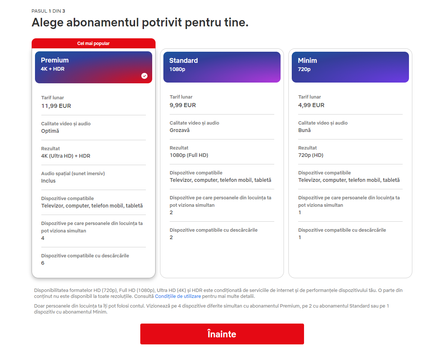Click the 11,99 EUR Premium monthly price
The image size is (438, 347).
pos(56,106)
